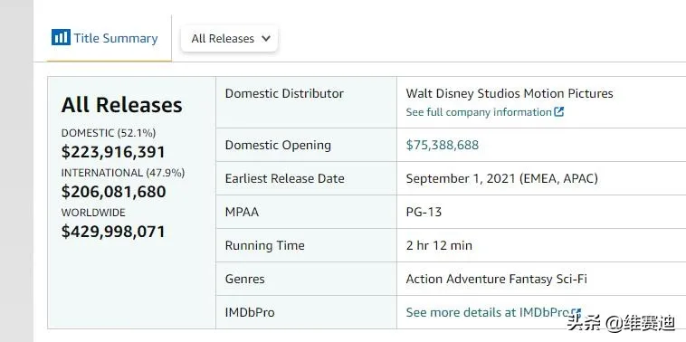Select the worldwide total $429,998,071
The image size is (686, 342).
(x=113, y=232)
